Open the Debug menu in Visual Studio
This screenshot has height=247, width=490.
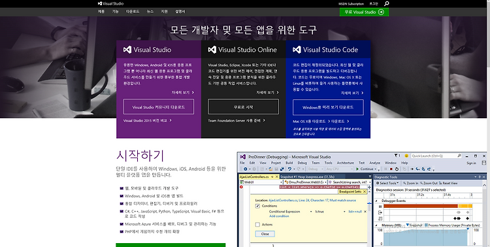(x=302, y=163)
